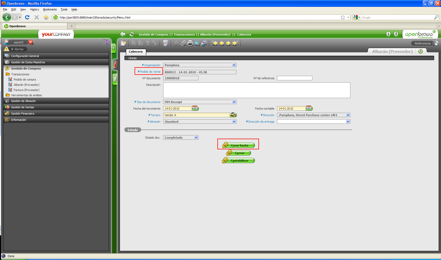Open search with the magnifying glass icon
Screen dimensions: 441x260
pos(197,43)
